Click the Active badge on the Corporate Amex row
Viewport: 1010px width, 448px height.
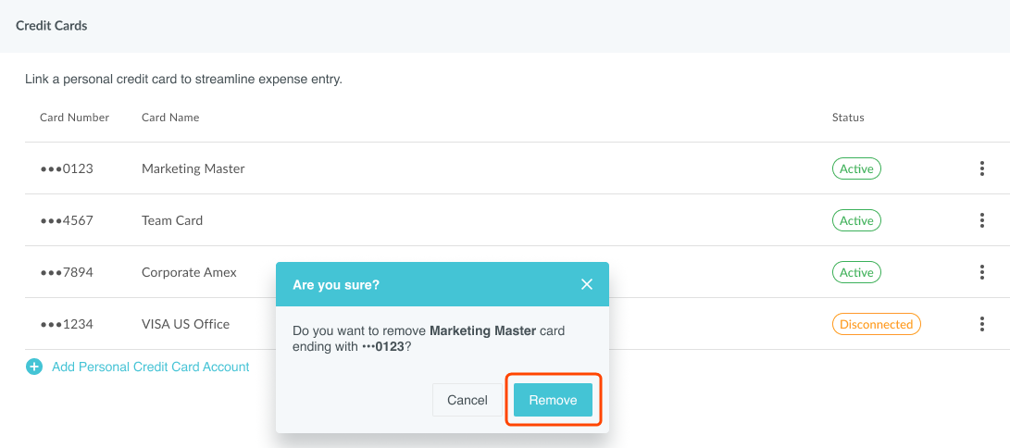[856, 272]
